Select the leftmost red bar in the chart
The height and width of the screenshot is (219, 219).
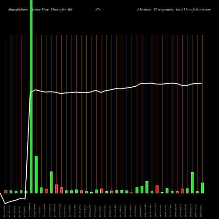click(x=6, y=192)
